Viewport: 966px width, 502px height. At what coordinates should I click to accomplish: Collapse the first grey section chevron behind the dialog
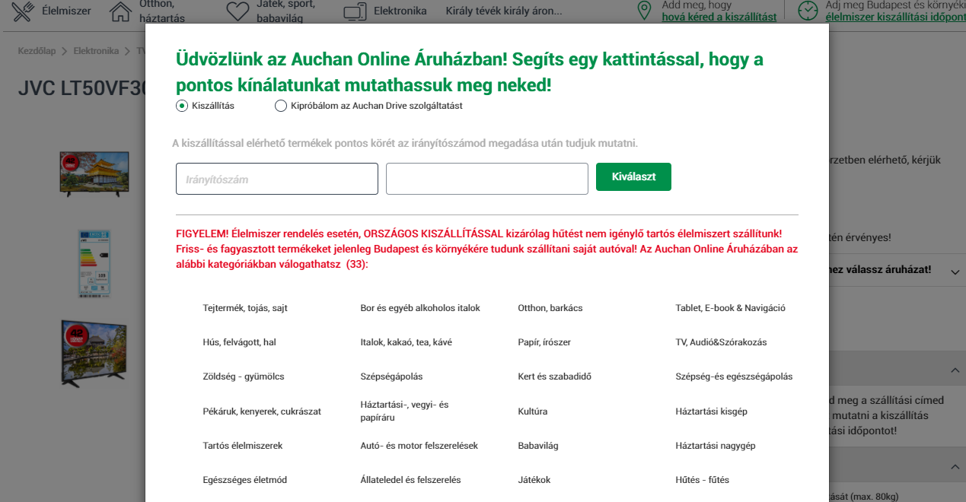click(955, 370)
